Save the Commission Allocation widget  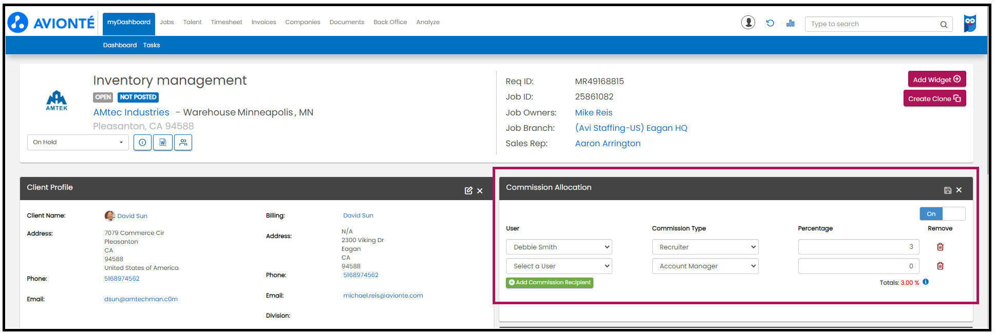point(947,190)
